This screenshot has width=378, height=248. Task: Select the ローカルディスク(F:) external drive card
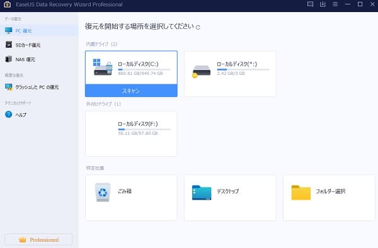(x=131, y=133)
